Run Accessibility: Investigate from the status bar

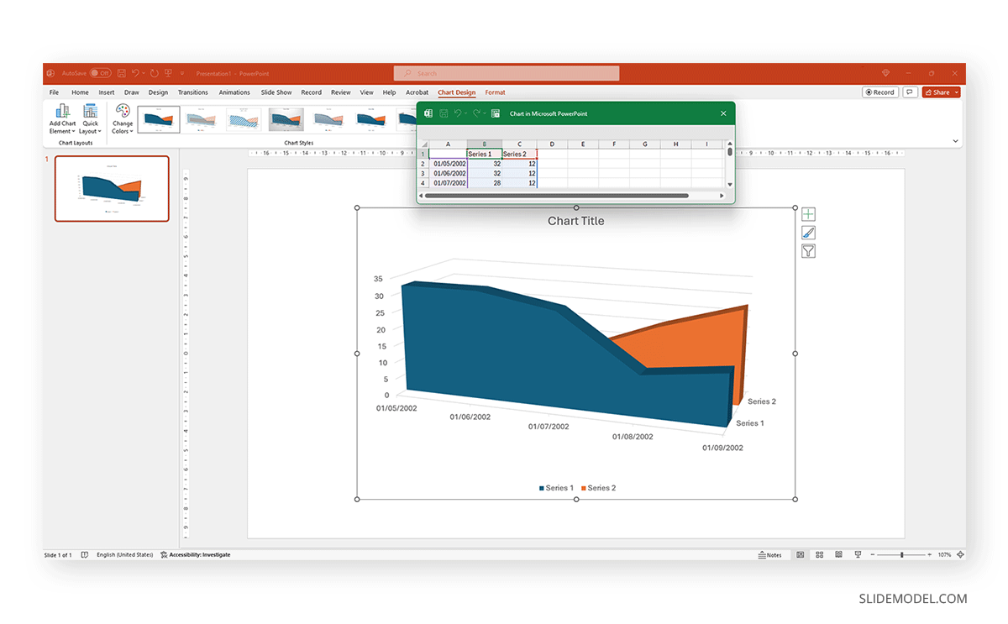[195, 554]
